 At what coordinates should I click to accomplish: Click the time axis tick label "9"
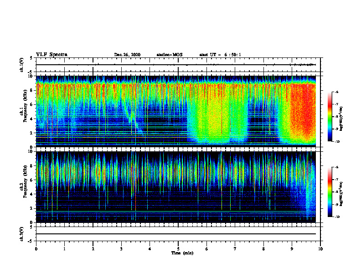pyautogui.click(x=292, y=249)
